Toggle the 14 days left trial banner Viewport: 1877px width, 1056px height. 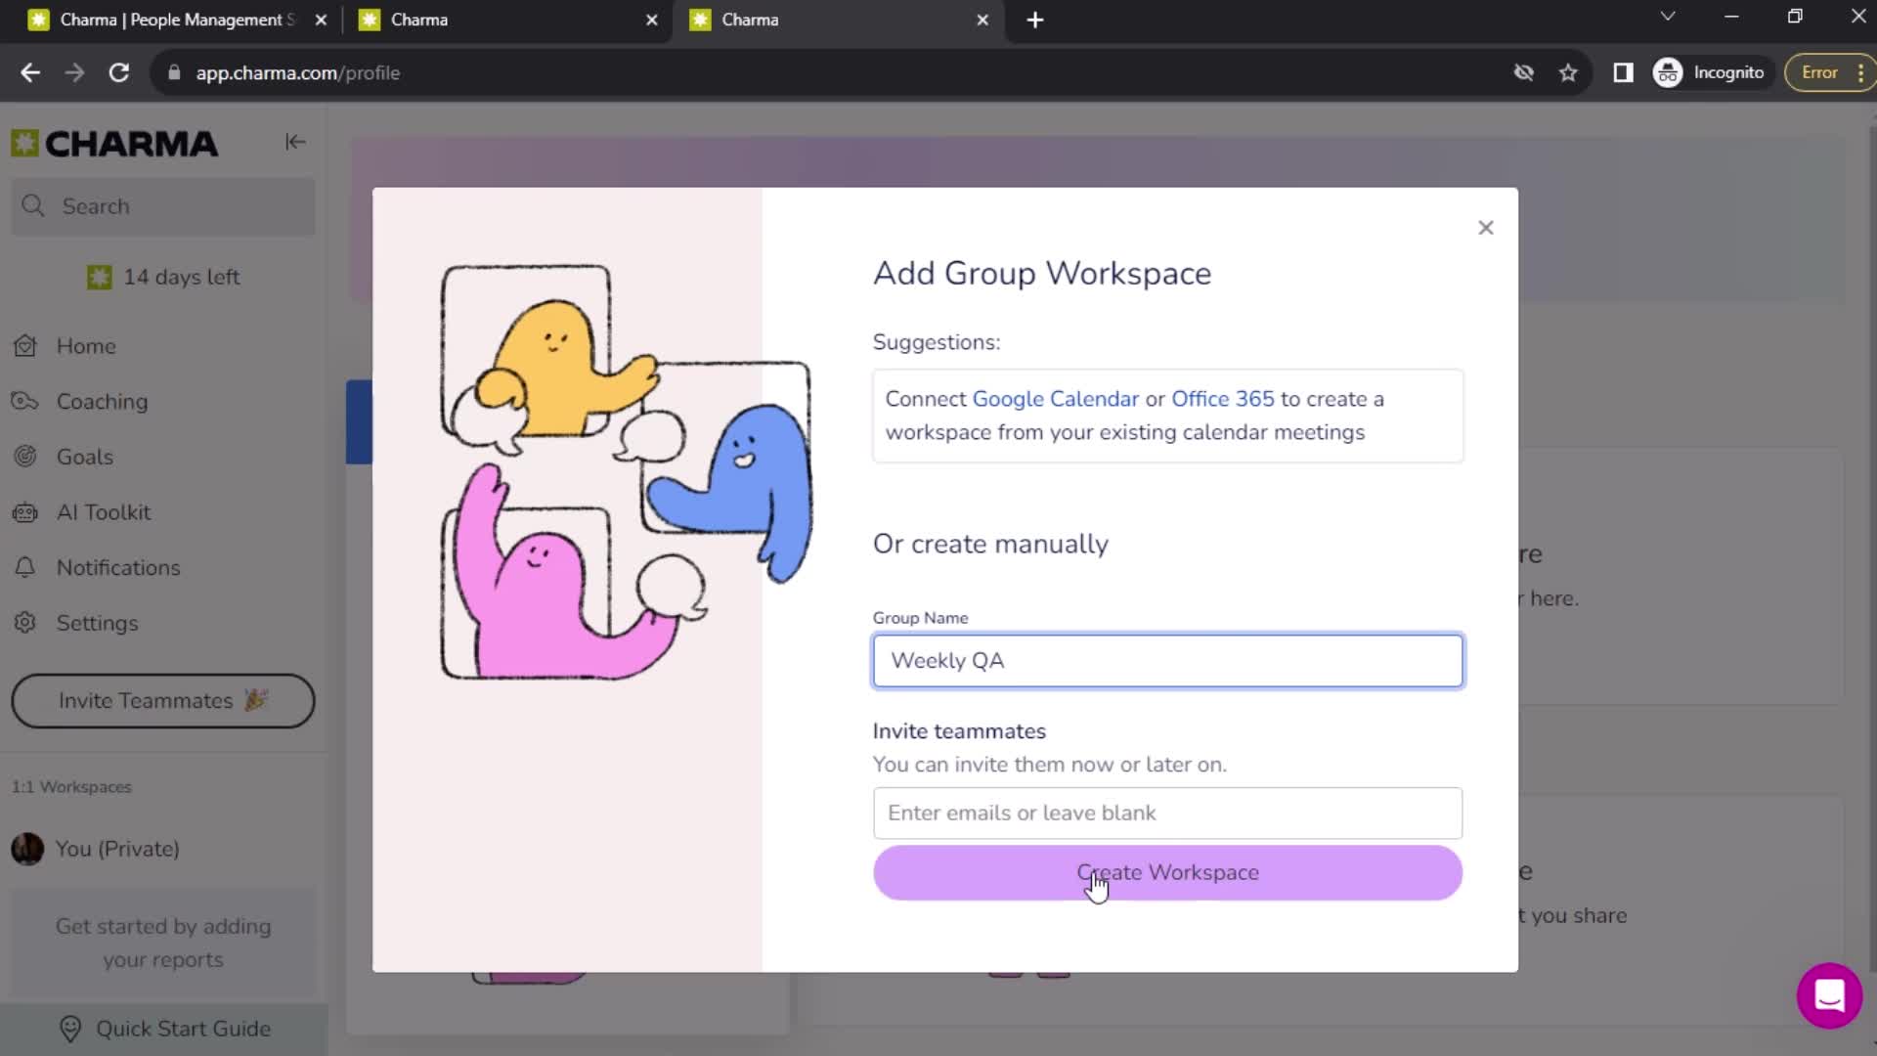click(163, 276)
